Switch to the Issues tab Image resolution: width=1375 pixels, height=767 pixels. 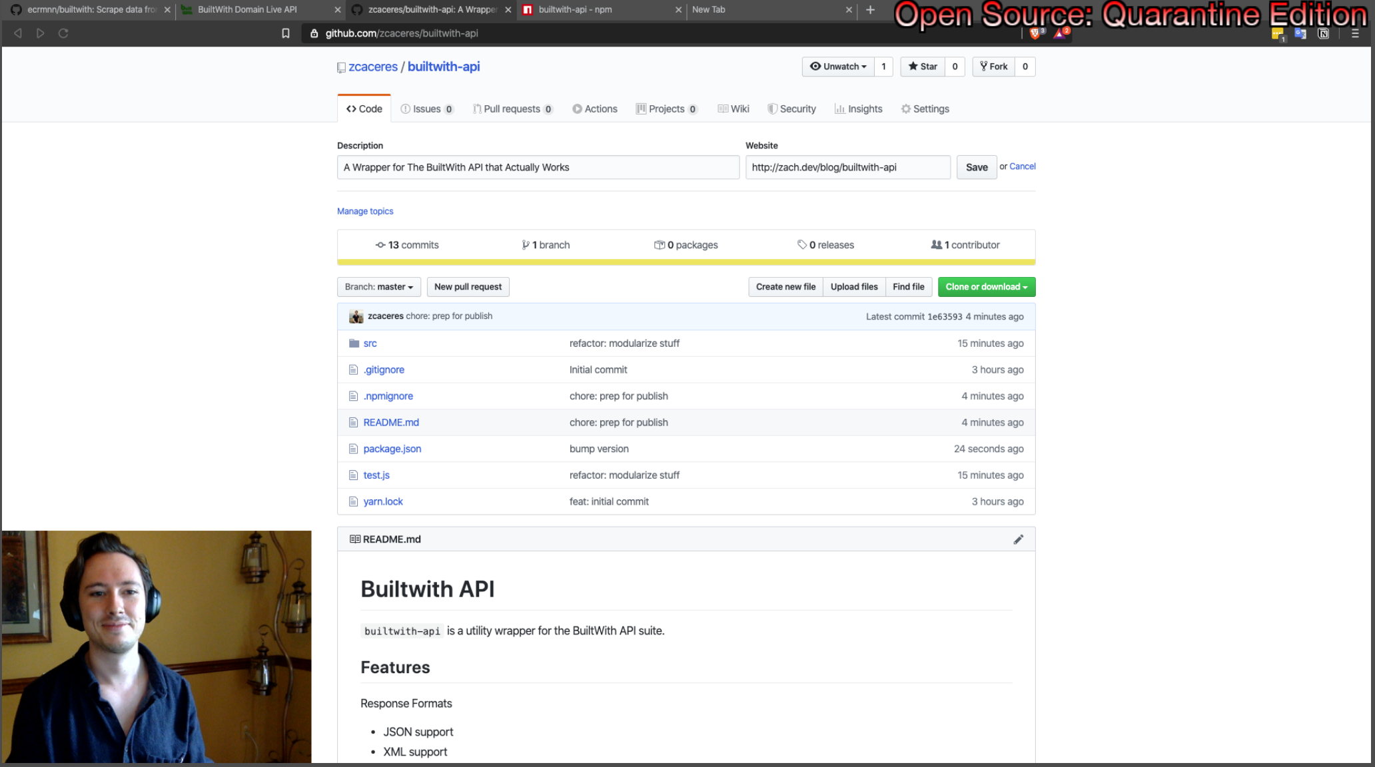pyautogui.click(x=426, y=109)
